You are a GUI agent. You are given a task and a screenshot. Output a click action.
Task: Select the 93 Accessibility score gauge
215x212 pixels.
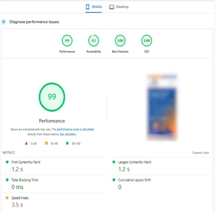coord(94,40)
